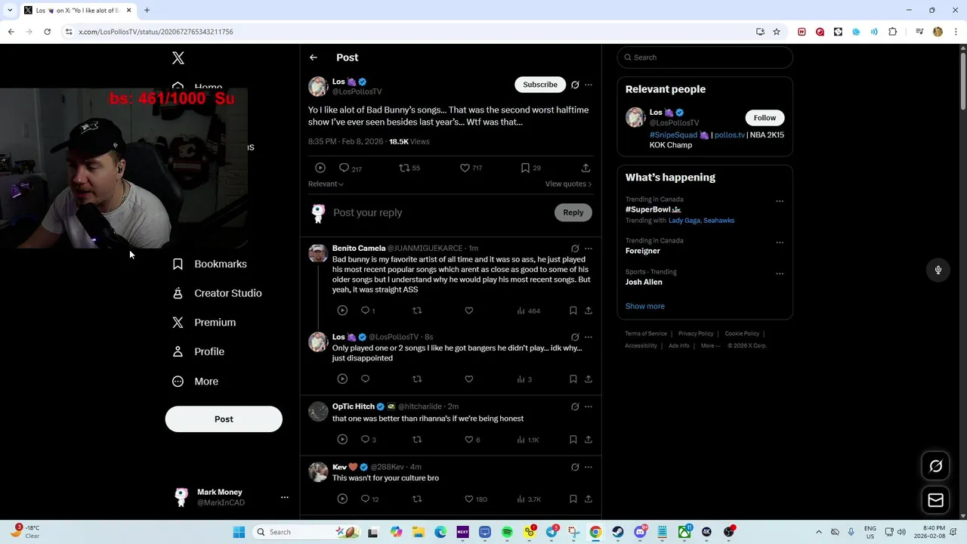
Task: Open more options on Benito Camela's reply
Action: point(589,249)
